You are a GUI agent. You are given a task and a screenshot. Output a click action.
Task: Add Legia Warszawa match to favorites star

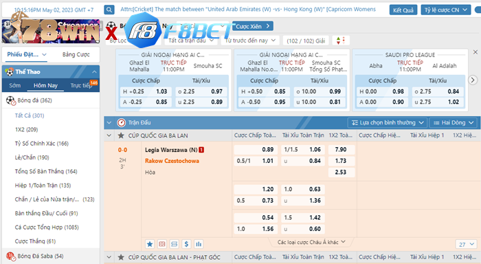[x=150, y=244]
